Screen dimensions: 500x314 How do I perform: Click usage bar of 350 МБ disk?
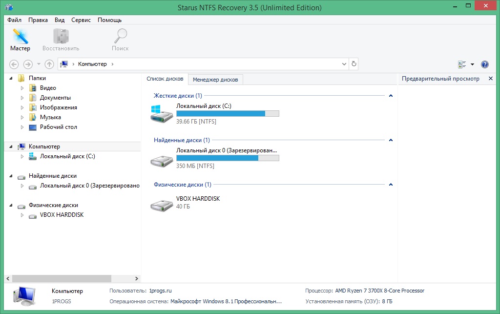click(x=228, y=158)
